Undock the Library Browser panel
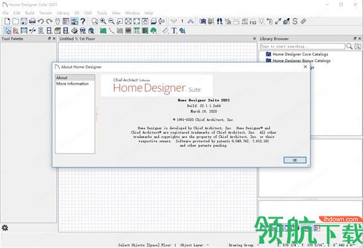This screenshot has width=363, height=248. tap(355, 39)
